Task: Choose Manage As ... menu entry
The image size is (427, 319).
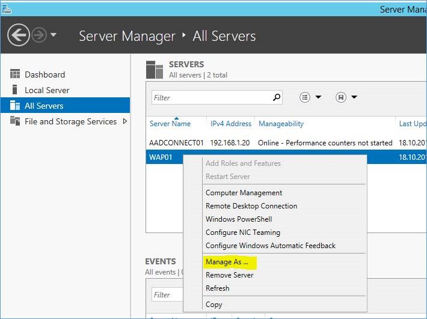Action: point(227,262)
